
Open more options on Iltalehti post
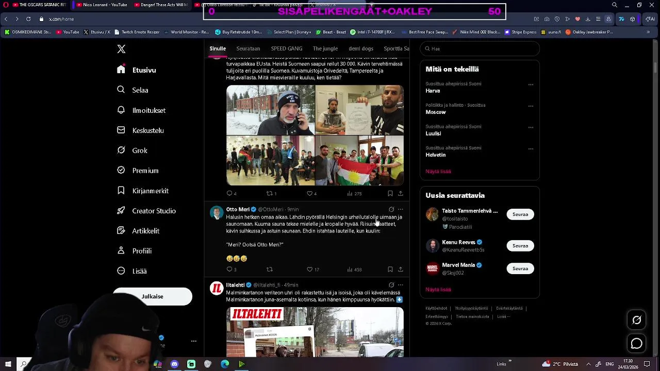pyautogui.click(x=400, y=284)
